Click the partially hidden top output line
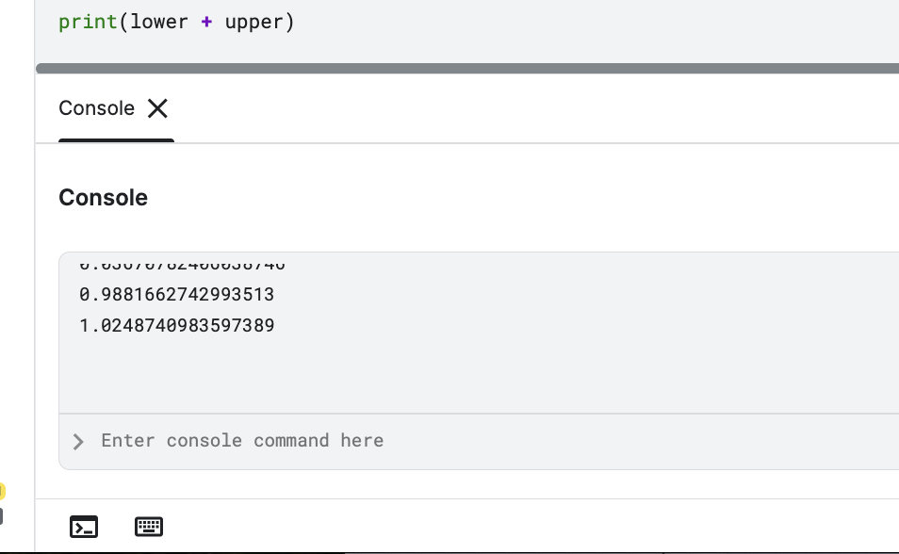Screen dimensions: 899x554 [182, 265]
